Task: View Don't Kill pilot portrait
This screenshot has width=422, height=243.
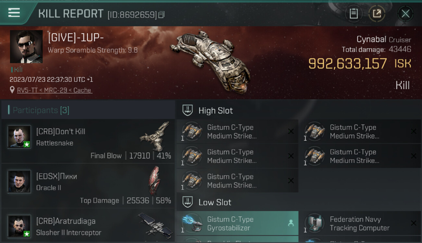Action: [19, 137]
